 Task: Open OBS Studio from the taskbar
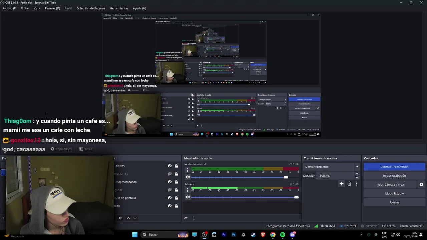(x=204, y=235)
